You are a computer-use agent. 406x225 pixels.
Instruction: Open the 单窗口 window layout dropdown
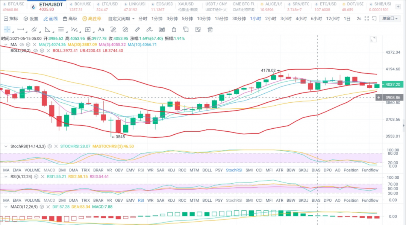(390, 18)
